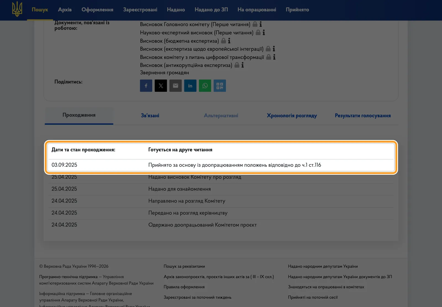Go to Архів in navigation
This screenshot has width=442, height=307.
(65, 10)
